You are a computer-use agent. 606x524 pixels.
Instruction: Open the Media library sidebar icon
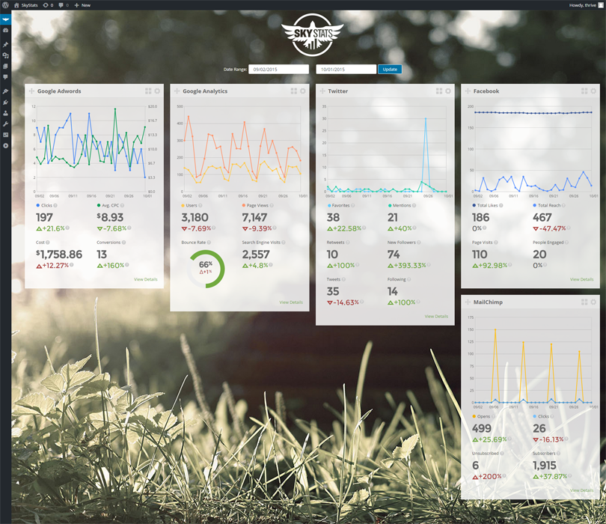(x=5, y=55)
